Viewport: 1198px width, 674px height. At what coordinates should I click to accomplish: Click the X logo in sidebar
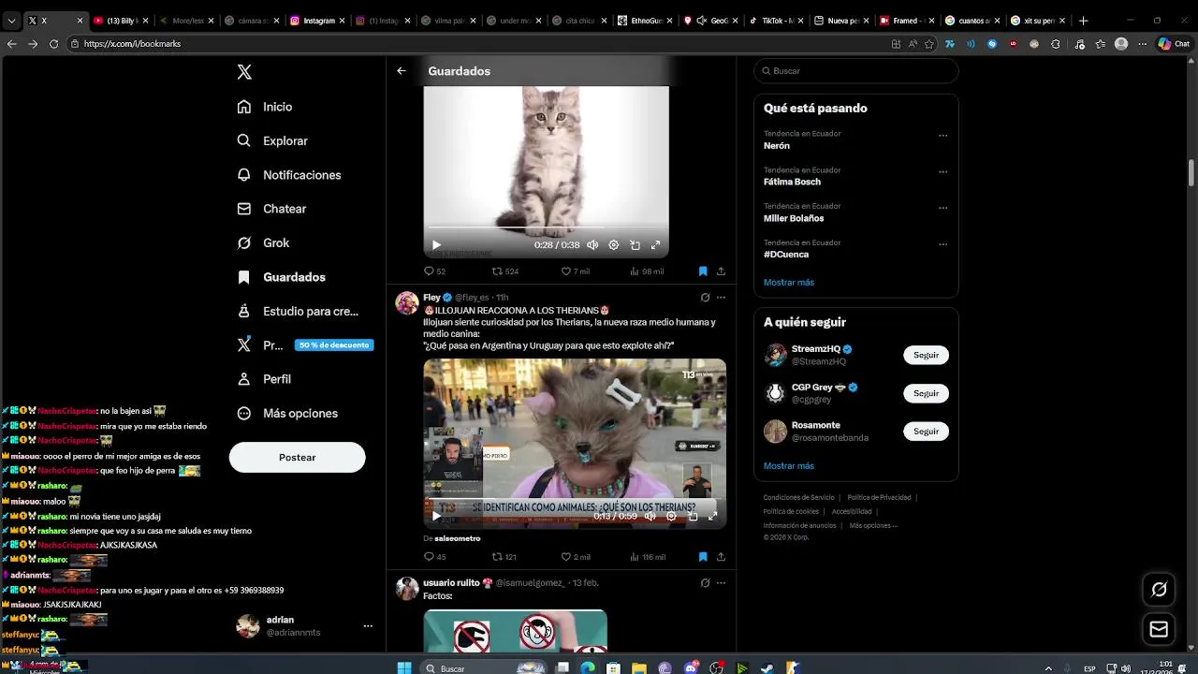point(244,72)
